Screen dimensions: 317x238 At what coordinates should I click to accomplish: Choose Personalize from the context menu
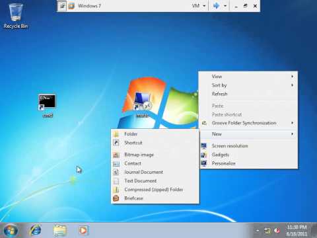248,163
